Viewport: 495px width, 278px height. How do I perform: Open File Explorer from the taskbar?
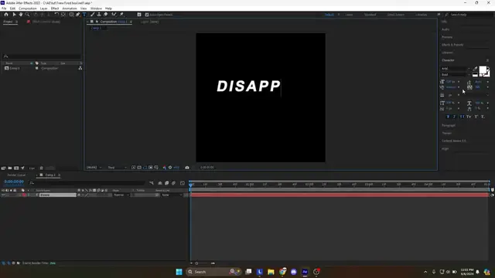pyautogui.click(x=271, y=272)
